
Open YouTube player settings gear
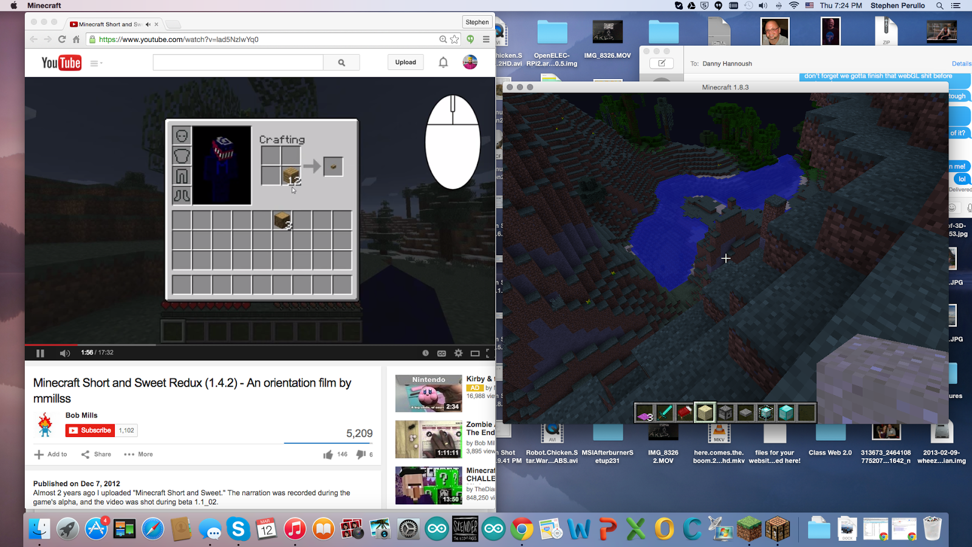(459, 353)
